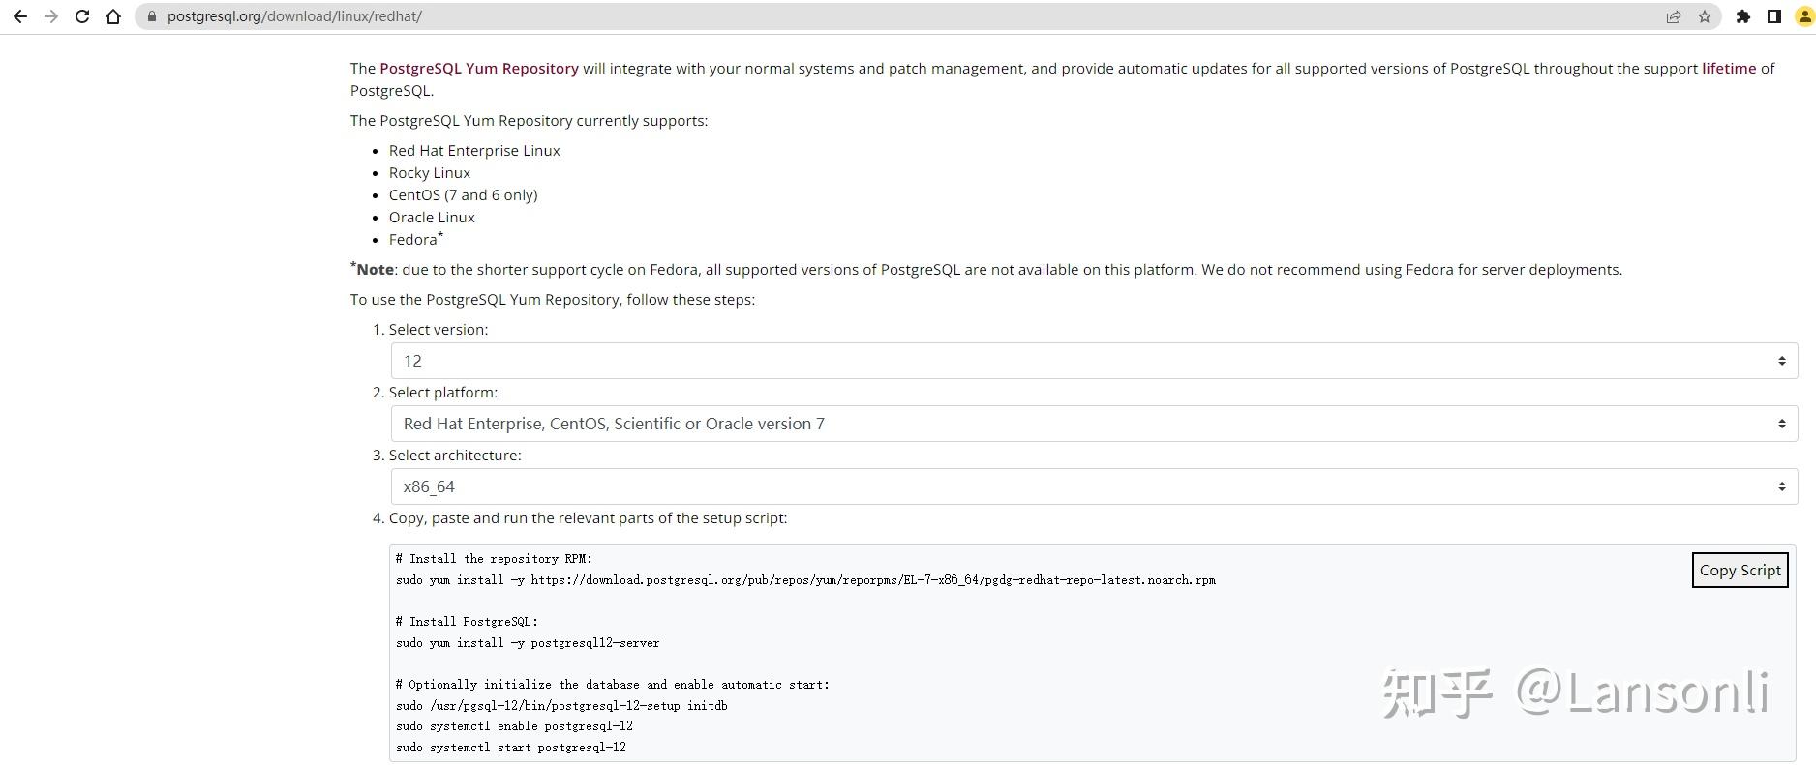Bookmark this page with the star icon
The height and width of the screenshot is (765, 1816).
pyautogui.click(x=1705, y=16)
